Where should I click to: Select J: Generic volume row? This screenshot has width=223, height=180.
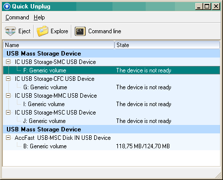(x=111, y=121)
